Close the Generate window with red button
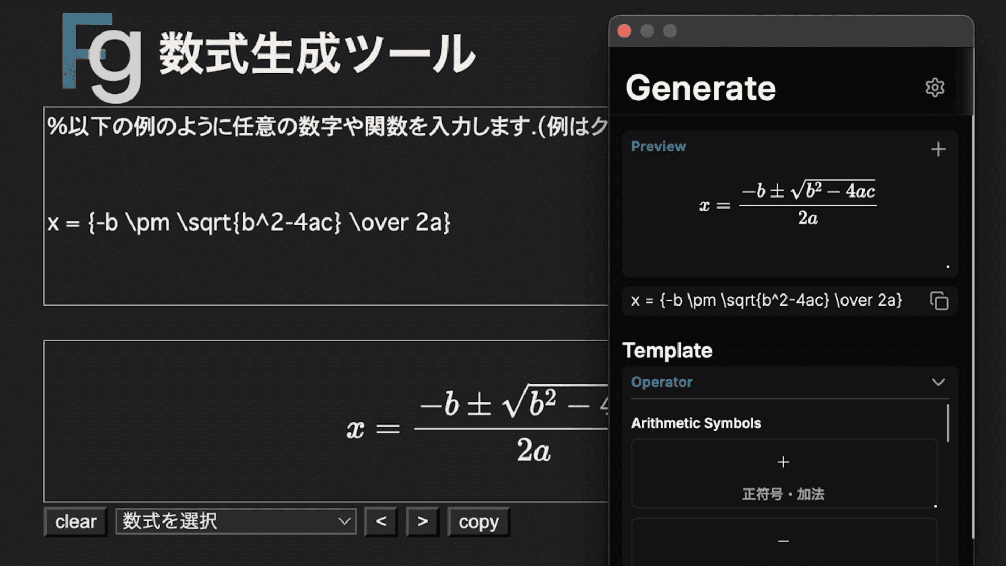Screen dimensions: 1006x566 click(x=624, y=31)
